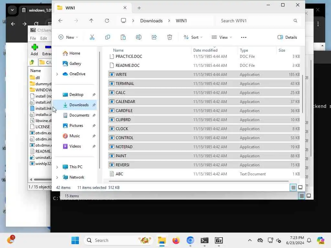Image resolution: width=331 pixels, height=248 pixels.
Task: Go up one folder level arrow
Action: (x=91, y=21)
